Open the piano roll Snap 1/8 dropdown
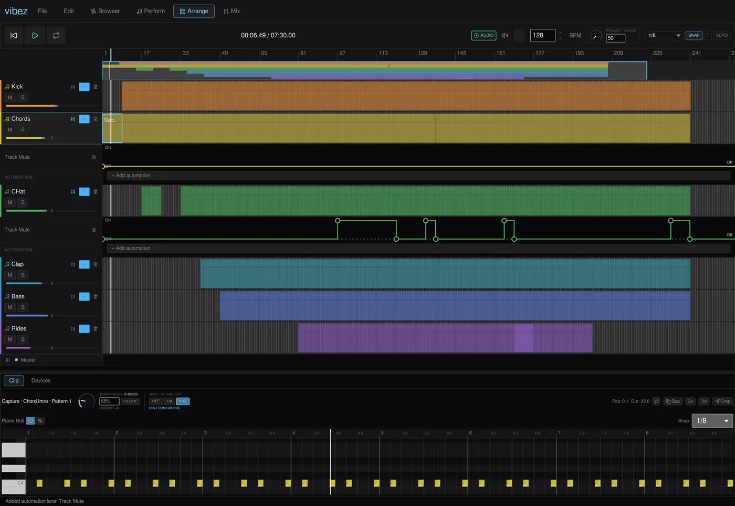The image size is (735, 506). point(712,421)
